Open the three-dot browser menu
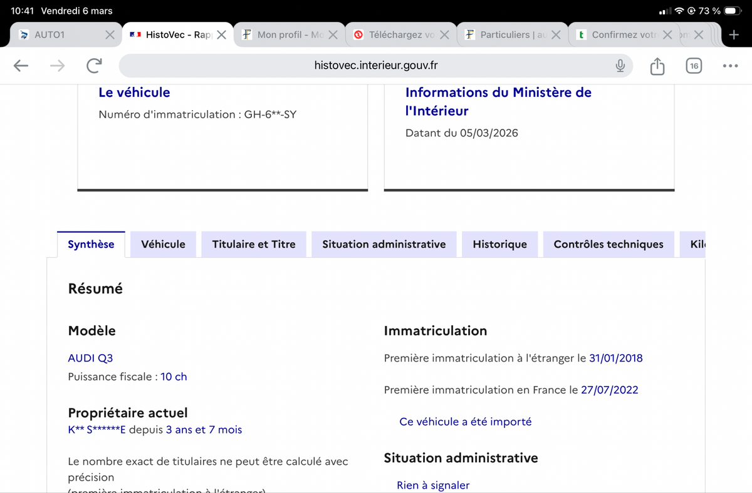Viewport: 752px width, 493px height. click(x=730, y=66)
